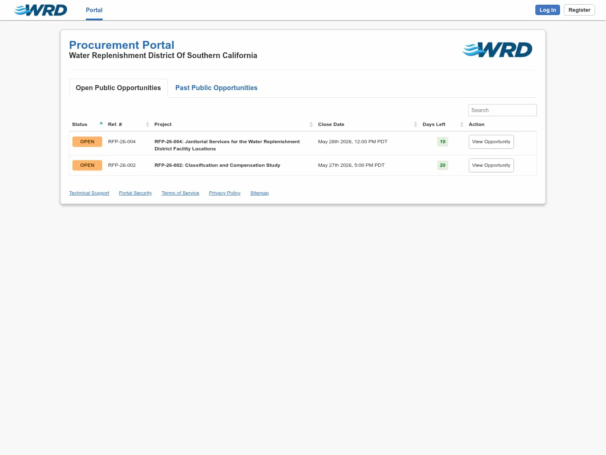Open the Technical Support link

coord(89,193)
